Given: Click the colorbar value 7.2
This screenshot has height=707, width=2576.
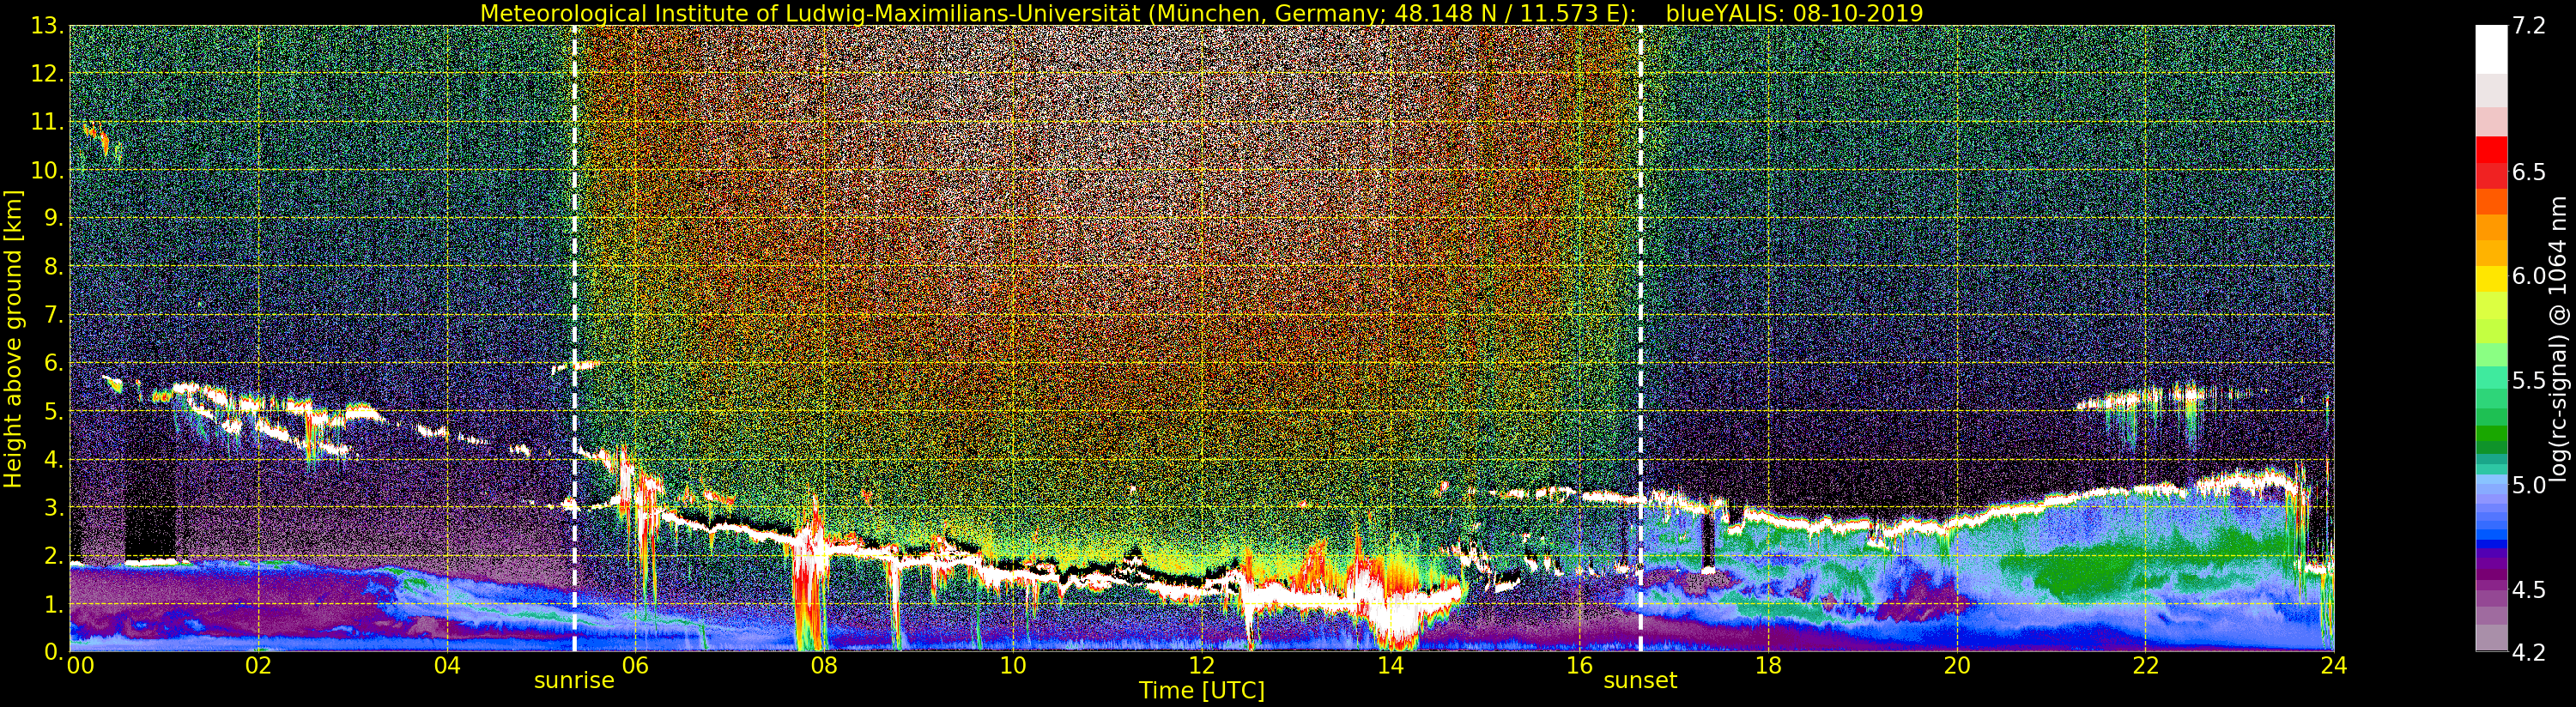Looking at the screenshot, I should point(2529,26).
